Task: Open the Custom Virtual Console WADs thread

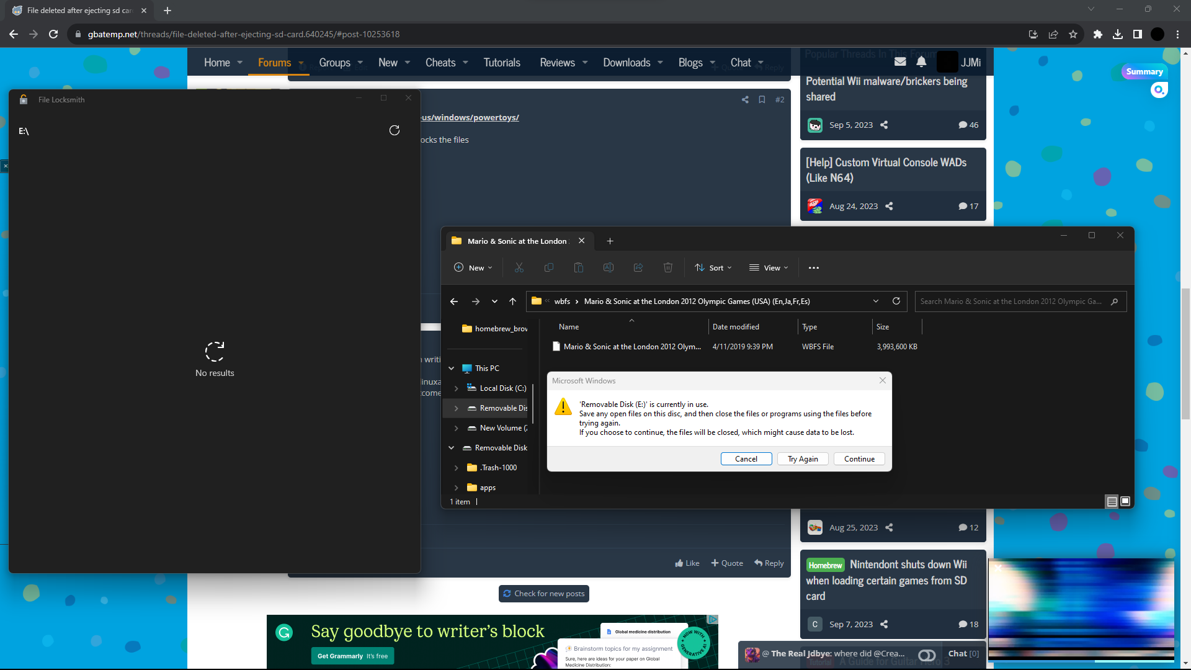Action: pyautogui.click(x=886, y=170)
